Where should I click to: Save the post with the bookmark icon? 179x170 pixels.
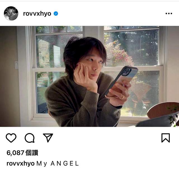(x=166, y=138)
